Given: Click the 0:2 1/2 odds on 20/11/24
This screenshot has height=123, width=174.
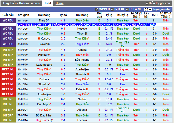Looking at the screenshot, I should pyautogui.click(x=109, y=69).
